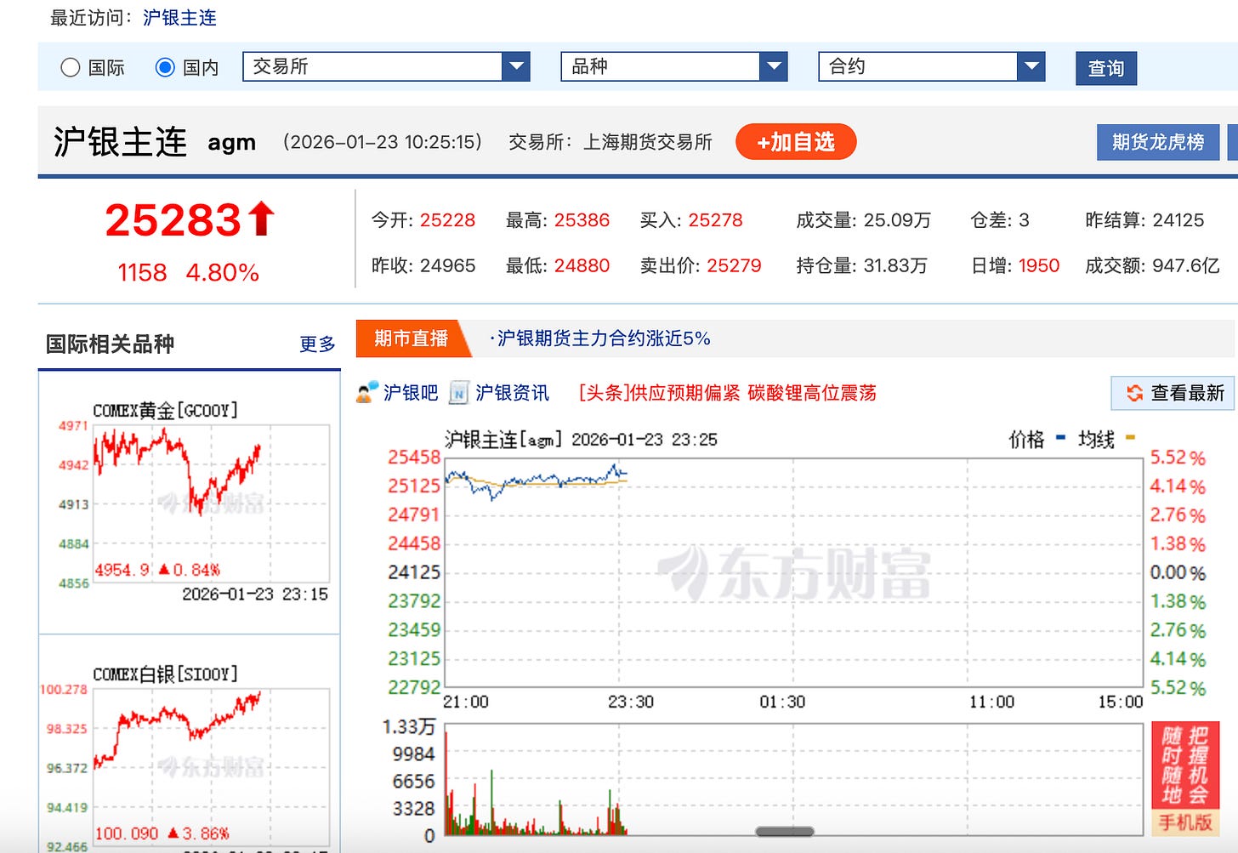
Task: Click the 均线 legend yellow marker
Action: pos(1130,438)
